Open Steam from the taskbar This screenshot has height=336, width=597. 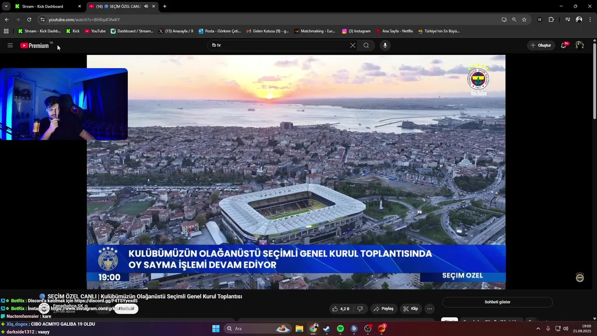tap(326, 329)
